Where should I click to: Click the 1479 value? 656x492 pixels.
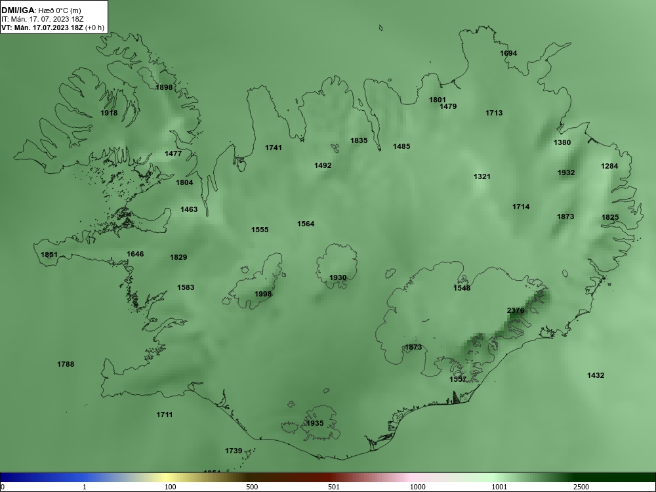(x=448, y=106)
